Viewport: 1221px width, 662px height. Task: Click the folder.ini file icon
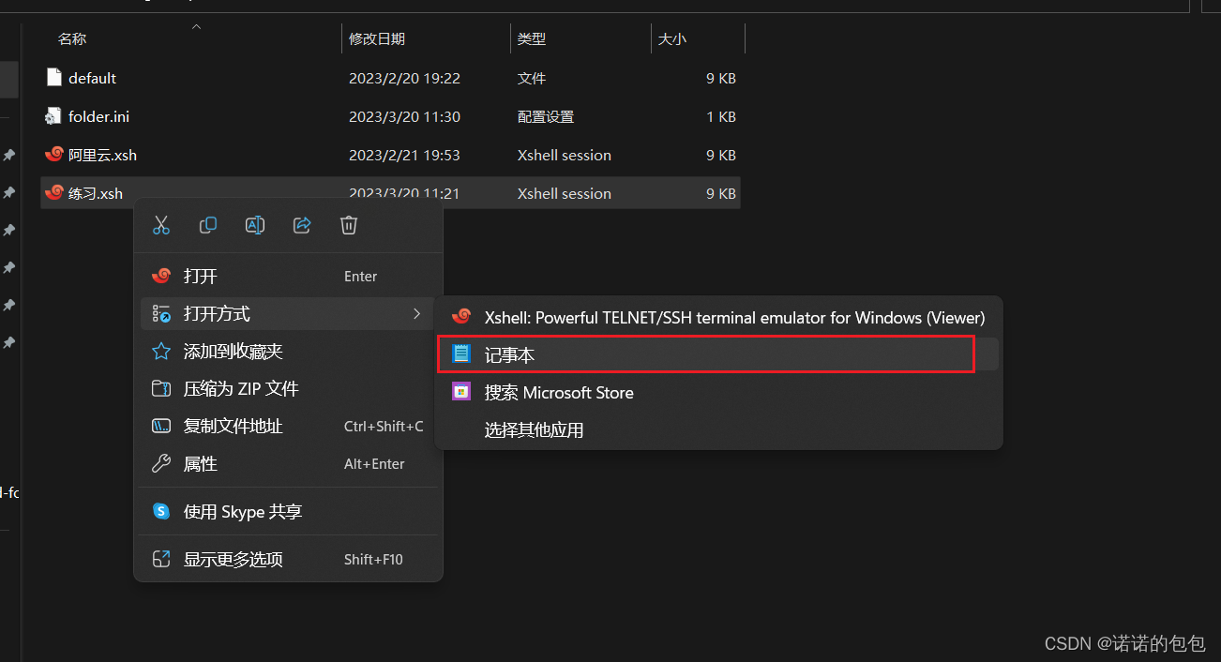(54, 116)
